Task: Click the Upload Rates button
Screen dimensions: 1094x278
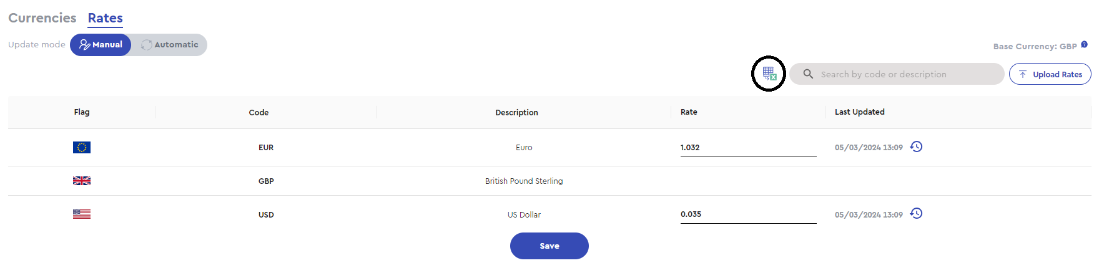Action: click(1050, 74)
